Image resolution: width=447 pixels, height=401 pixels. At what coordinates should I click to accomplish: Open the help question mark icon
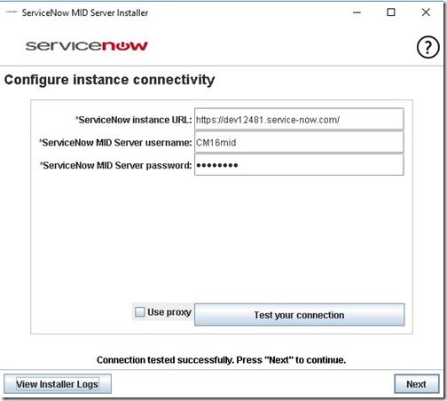(x=427, y=47)
